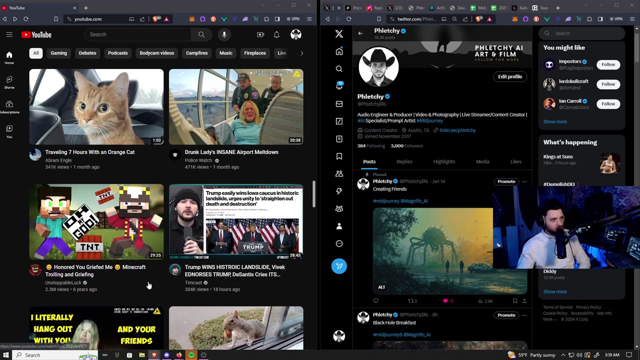Open more options on Black Hole Breakfast post
This screenshot has height=360, width=640.
click(524, 315)
